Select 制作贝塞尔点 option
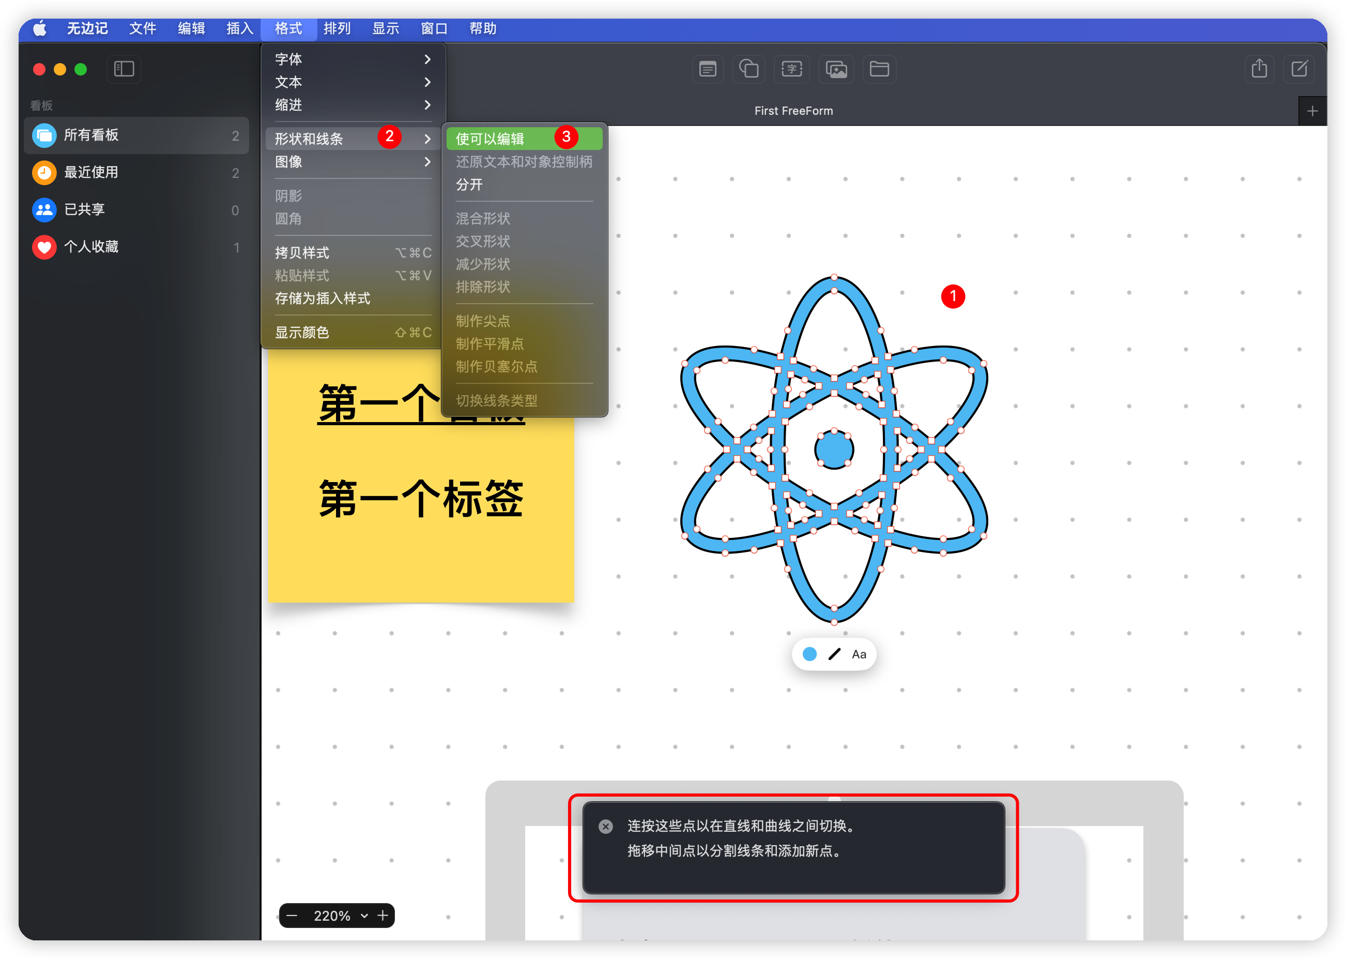 click(496, 366)
